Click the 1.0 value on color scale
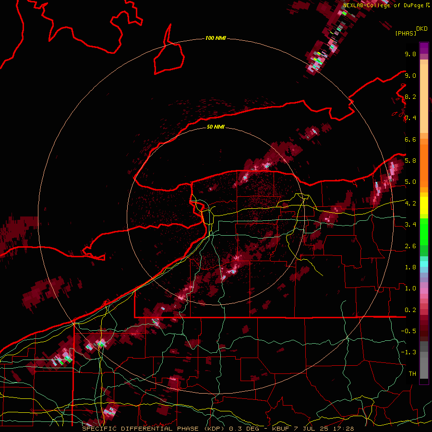Viewport: 432px width, 432px height. click(x=410, y=288)
